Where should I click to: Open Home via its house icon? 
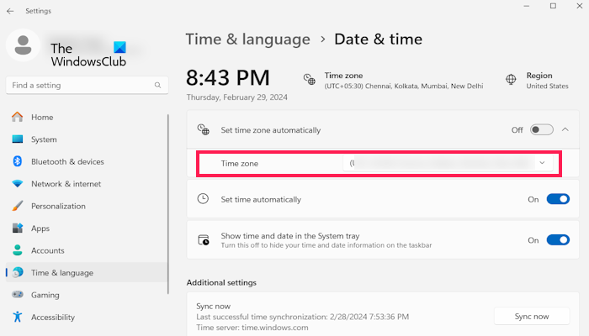pos(17,118)
